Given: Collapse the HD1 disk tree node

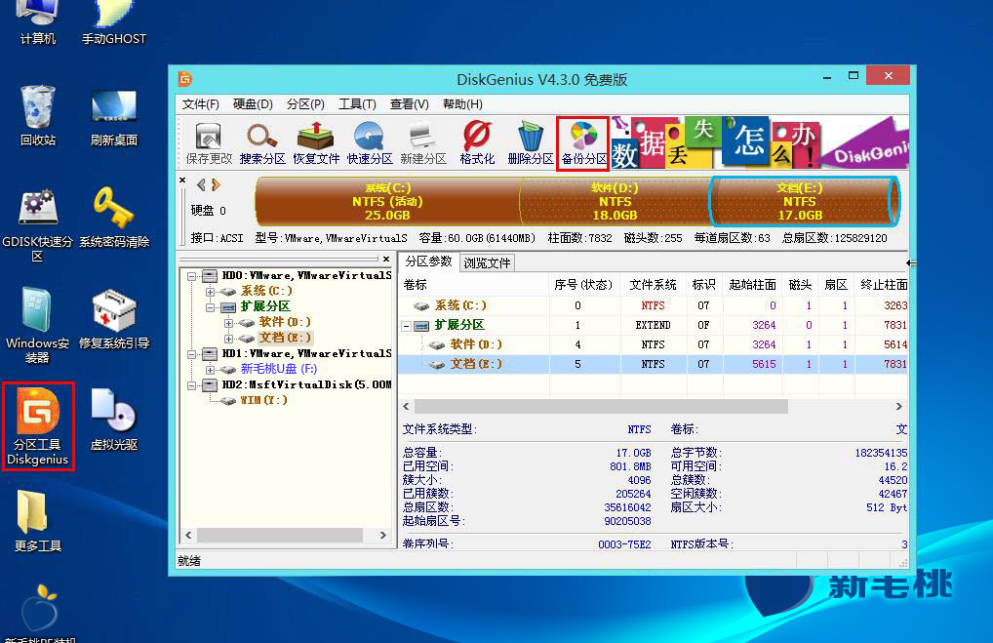Looking at the screenshot, I should [x=192, y=354].
